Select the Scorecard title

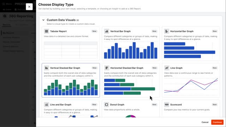click(176, 105)
